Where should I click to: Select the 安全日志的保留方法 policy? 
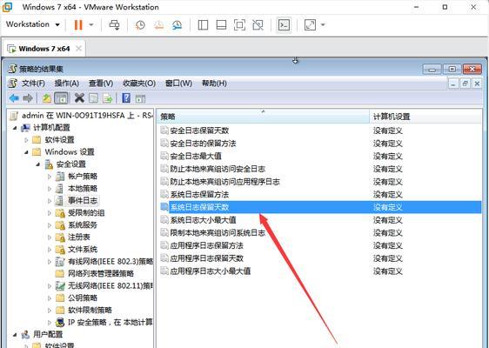click(x=203, y=144)
